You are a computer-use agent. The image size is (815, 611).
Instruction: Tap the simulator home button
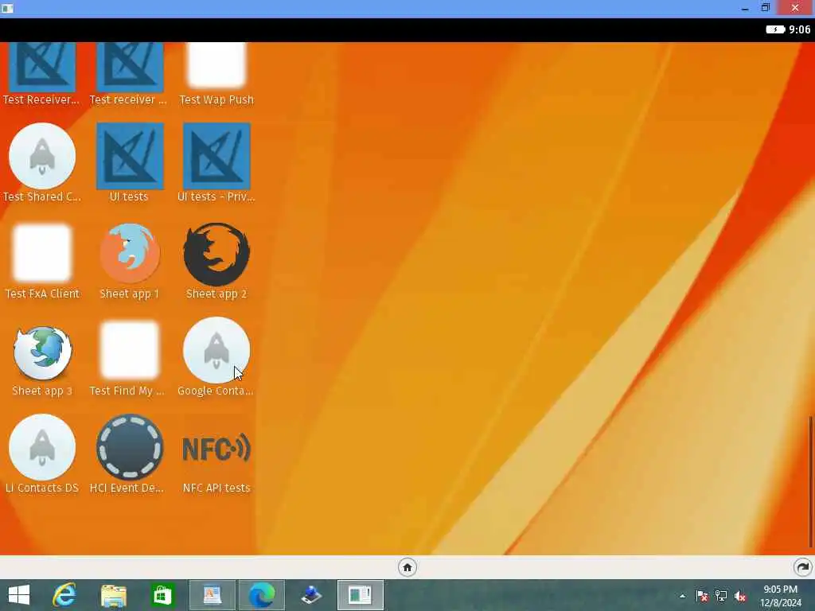coord(407,567)
